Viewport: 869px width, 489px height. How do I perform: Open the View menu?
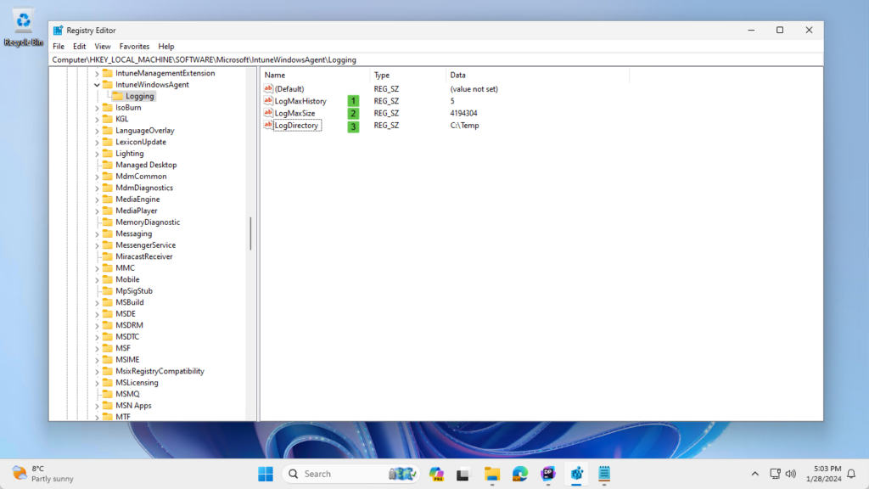tap(102, 46)
